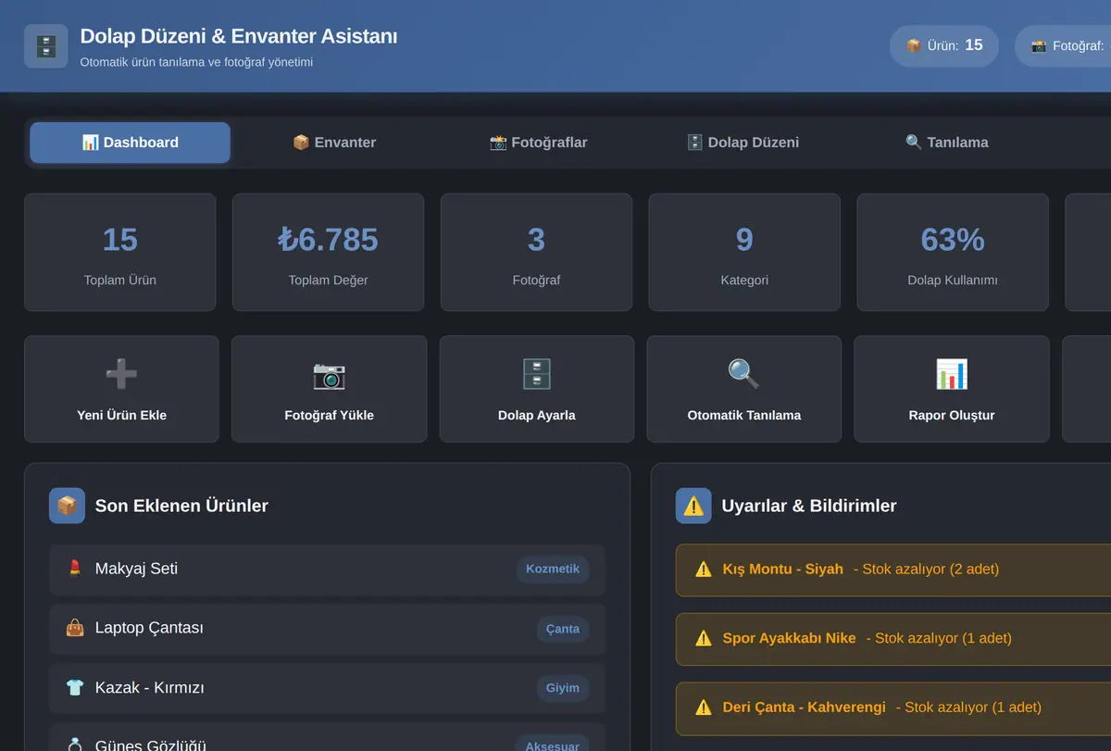Click the Dolap Kullanımı 63% stat card

tap(953, 252)
